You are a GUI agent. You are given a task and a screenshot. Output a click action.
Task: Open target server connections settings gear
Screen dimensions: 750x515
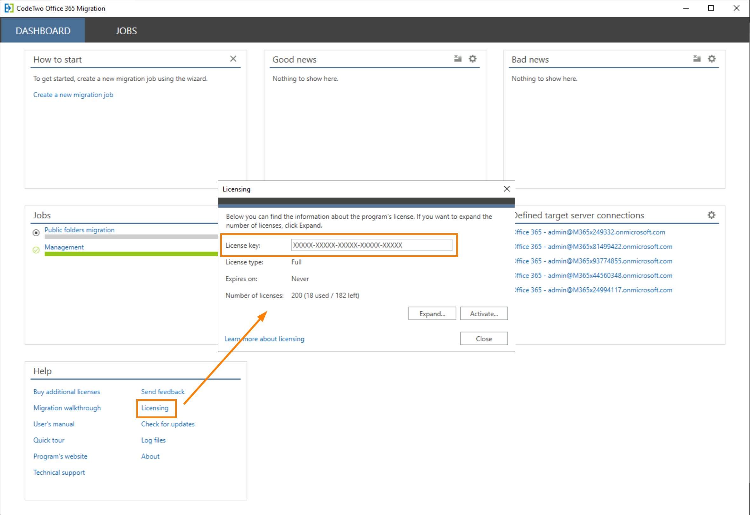712,215
